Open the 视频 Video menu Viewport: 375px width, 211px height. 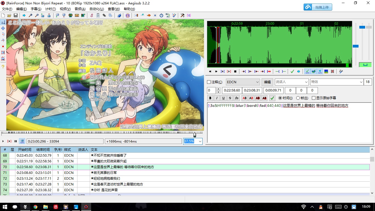[65, 9]
